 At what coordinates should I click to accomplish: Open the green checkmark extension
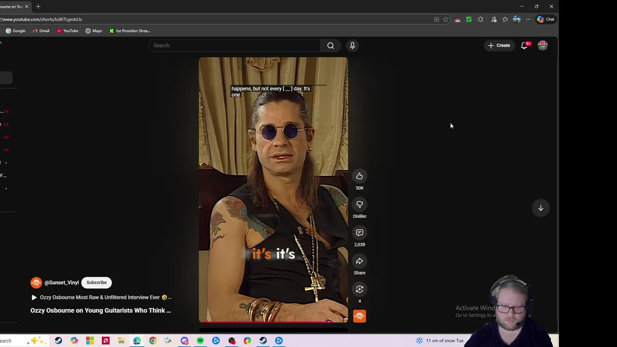click(469, 19)
